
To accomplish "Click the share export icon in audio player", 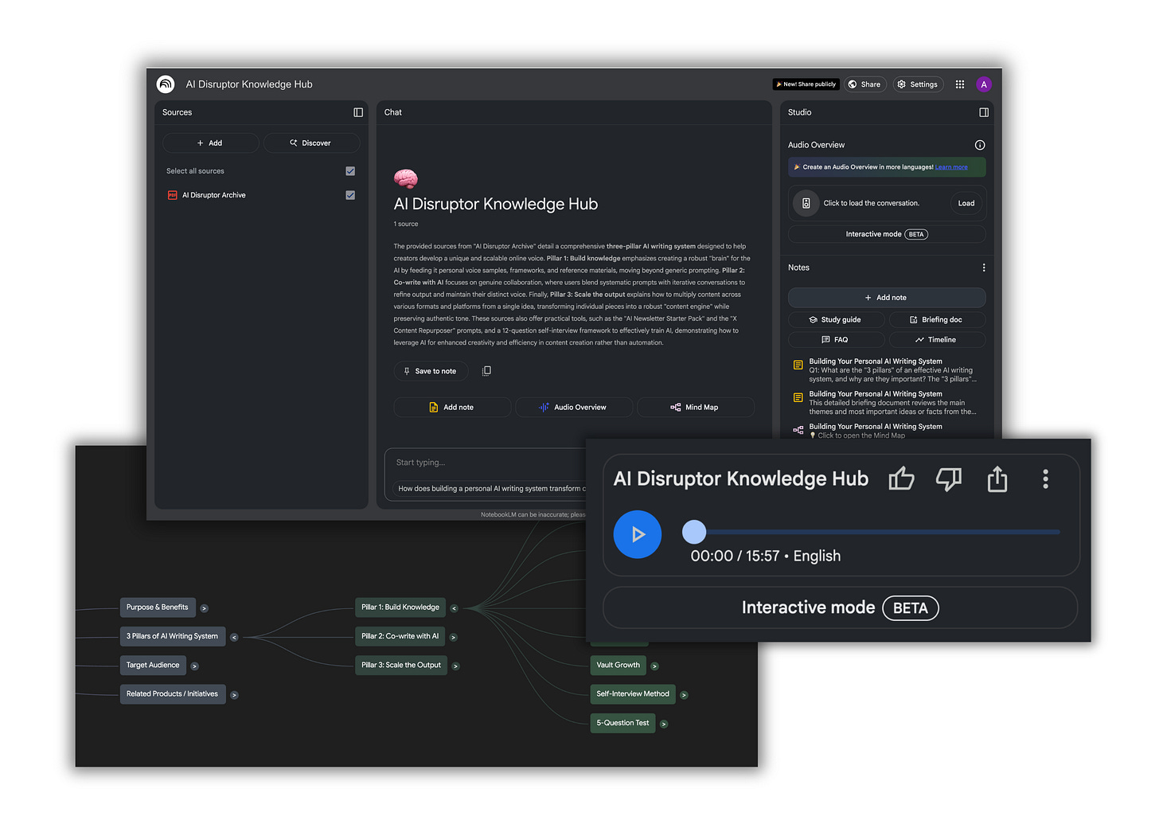I will [x=997, y=478].
